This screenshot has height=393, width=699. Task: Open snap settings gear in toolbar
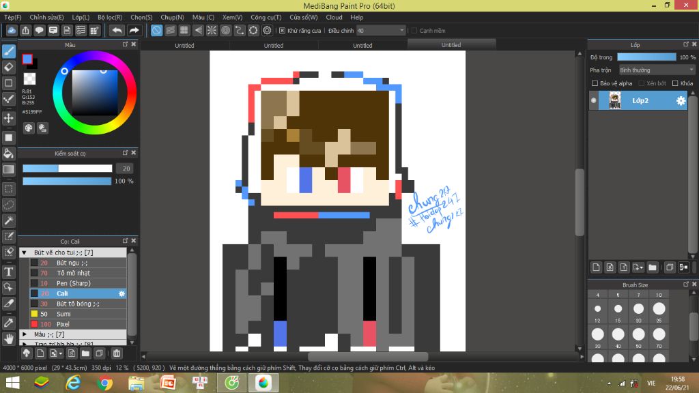[x=267, y=30]
